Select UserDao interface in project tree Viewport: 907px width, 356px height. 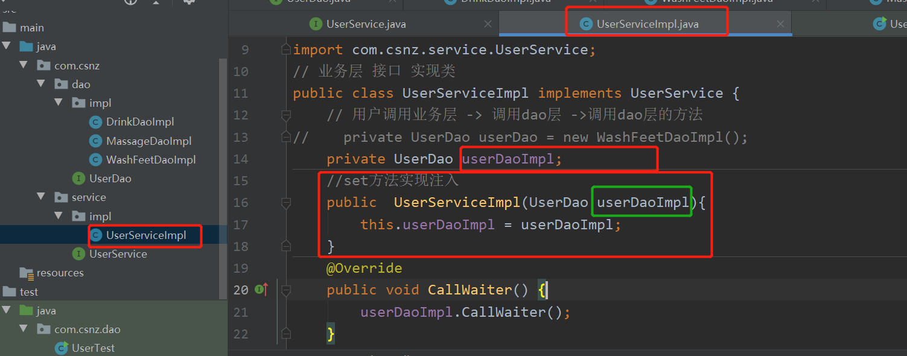(x=110, y=179)
